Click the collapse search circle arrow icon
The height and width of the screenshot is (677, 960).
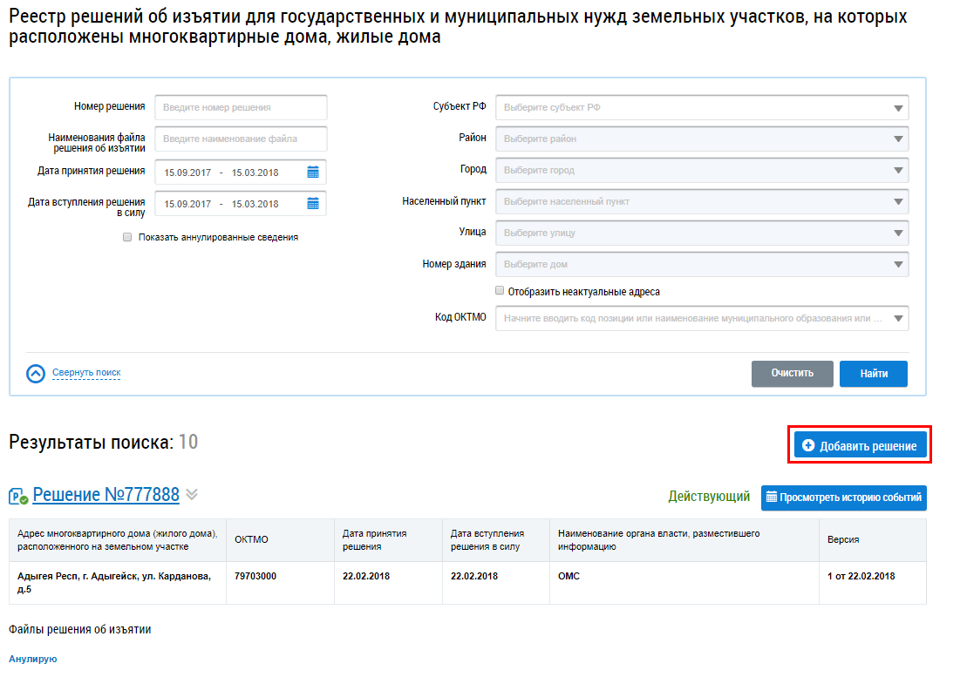coord(36,373)
